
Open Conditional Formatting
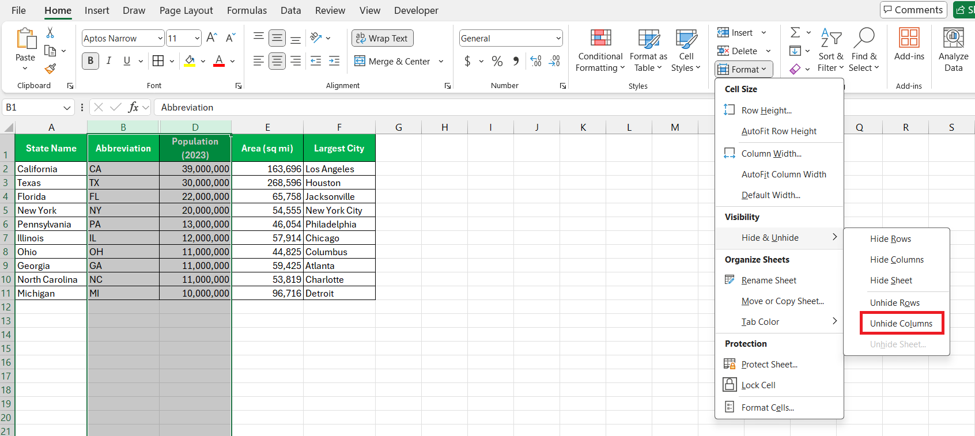[x=600, y=51]
